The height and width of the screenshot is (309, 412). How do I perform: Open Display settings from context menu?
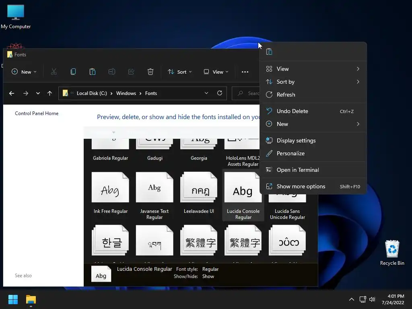coord(313,140)
